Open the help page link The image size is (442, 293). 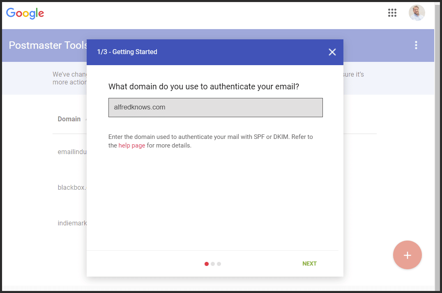(x=131, y=145)
